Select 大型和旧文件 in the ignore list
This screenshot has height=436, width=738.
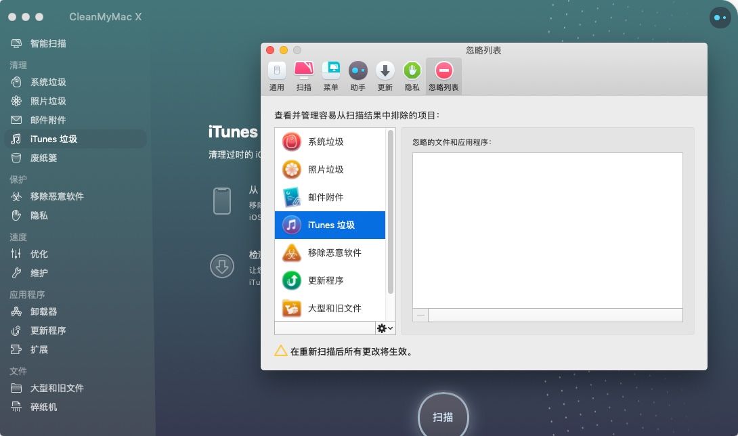[330, 308]
